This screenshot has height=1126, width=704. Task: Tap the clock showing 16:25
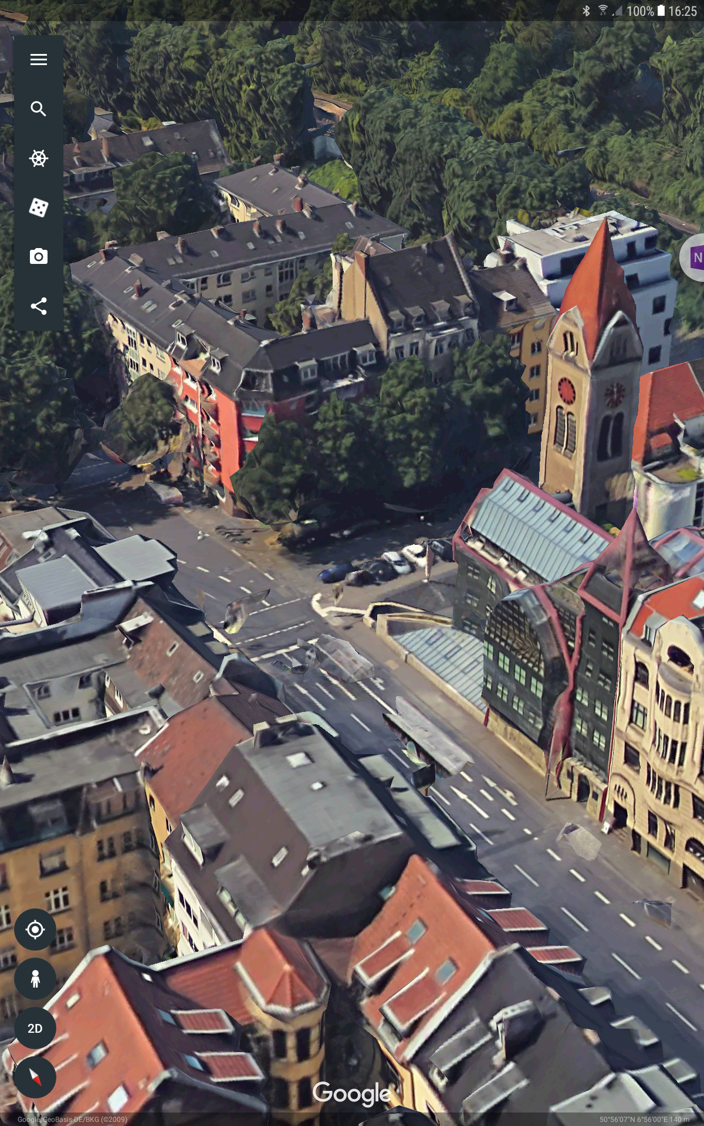[683, 11]
